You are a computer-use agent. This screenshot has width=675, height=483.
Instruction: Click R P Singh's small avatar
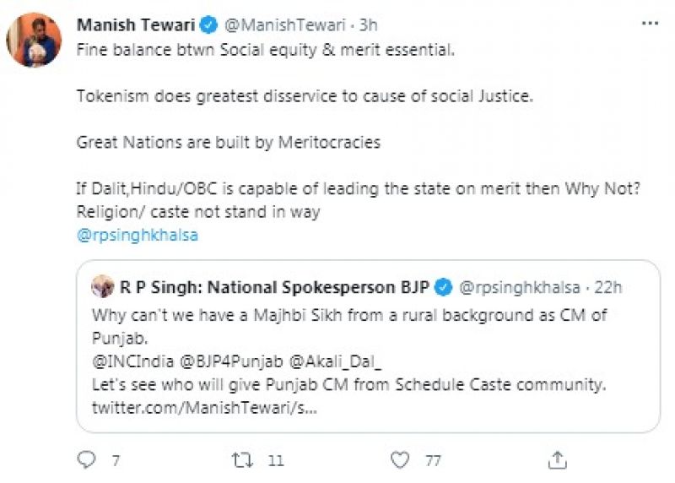click(x=103, y=287)
